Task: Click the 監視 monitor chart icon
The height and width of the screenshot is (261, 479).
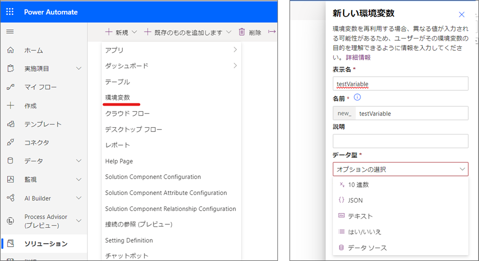Action: pyautogui.click(x=10, y=179)
